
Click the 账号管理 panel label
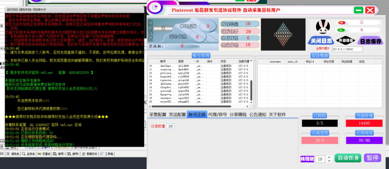tap(201, 55)
